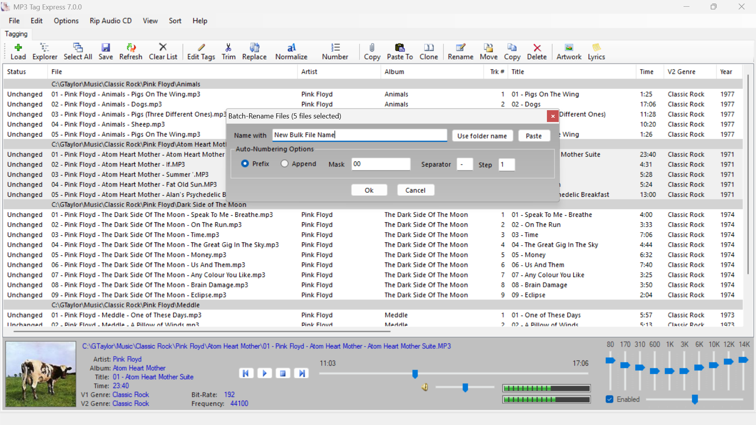Open the Rip Audio CD menu

pos(111,21)
